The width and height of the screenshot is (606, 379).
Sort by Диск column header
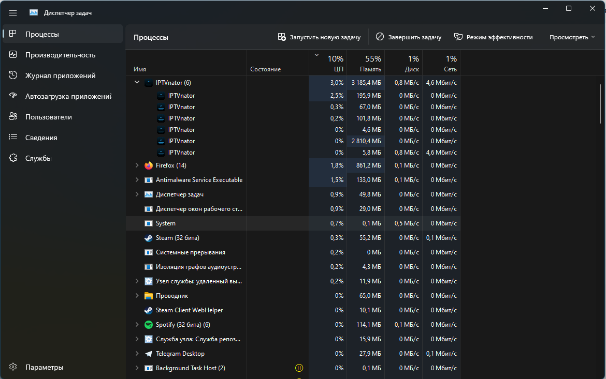click(403, 63)
